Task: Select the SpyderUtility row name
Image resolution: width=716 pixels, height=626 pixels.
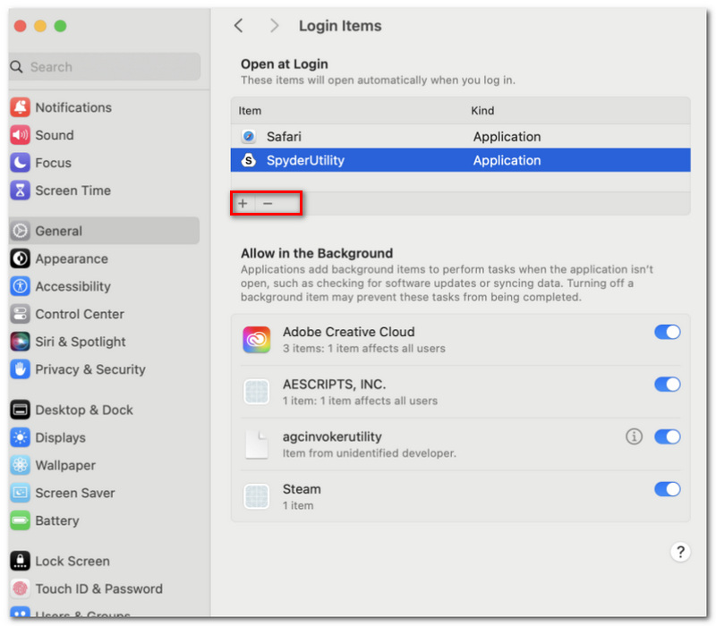Action: point(305,160)
